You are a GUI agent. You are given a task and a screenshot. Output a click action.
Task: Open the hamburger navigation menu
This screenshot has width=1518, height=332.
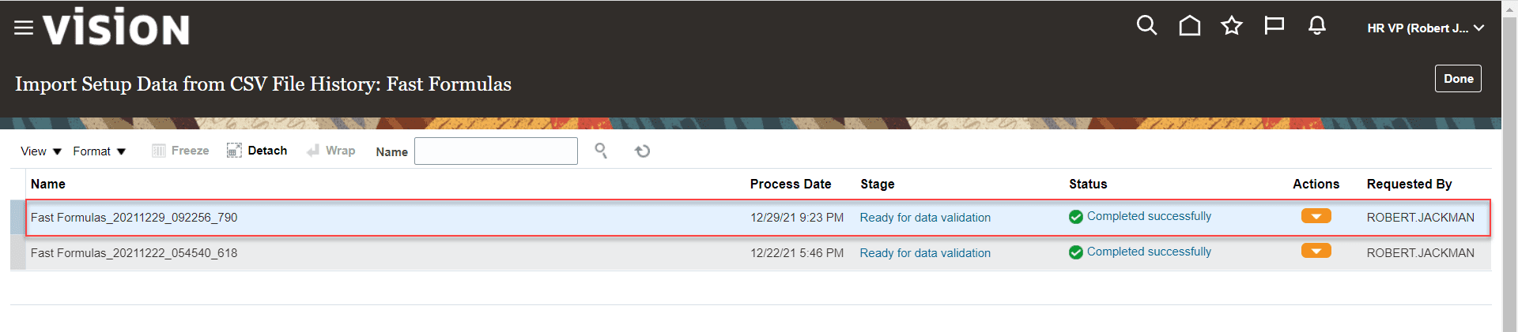(24, 28)
